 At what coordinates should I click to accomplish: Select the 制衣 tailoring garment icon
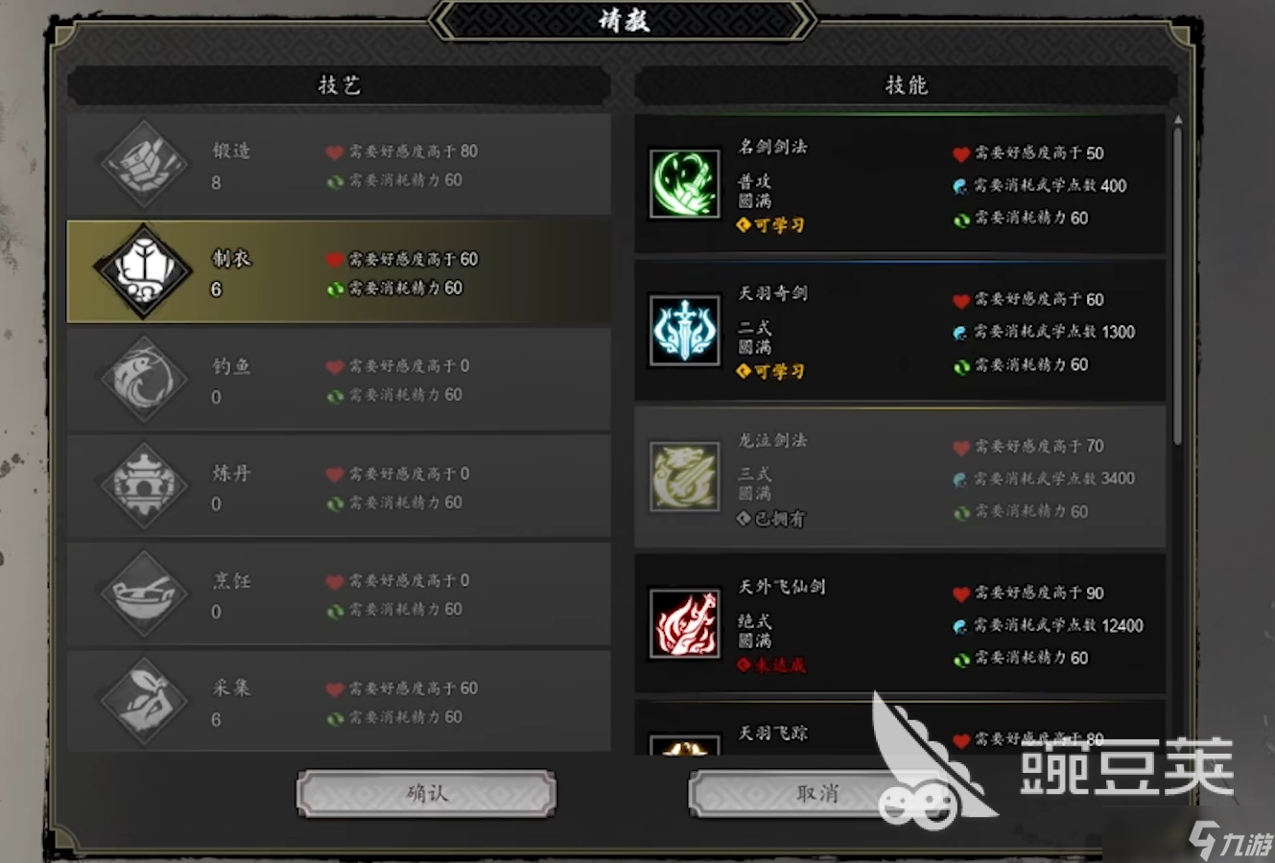144,271
